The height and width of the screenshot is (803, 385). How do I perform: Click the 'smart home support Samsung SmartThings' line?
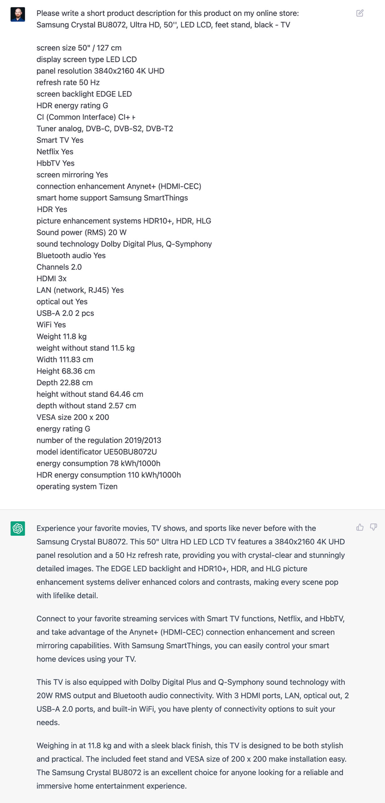point(112,198)
